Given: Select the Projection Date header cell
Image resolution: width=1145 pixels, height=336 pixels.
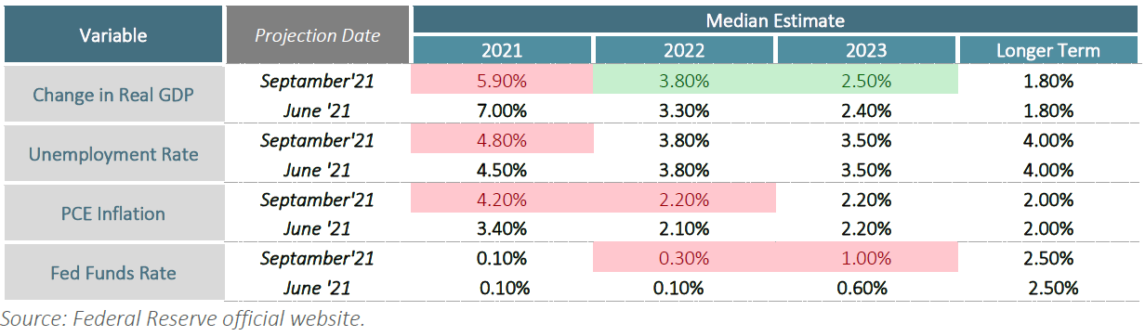Looking at the screenshot, I should tap(317, 35).
